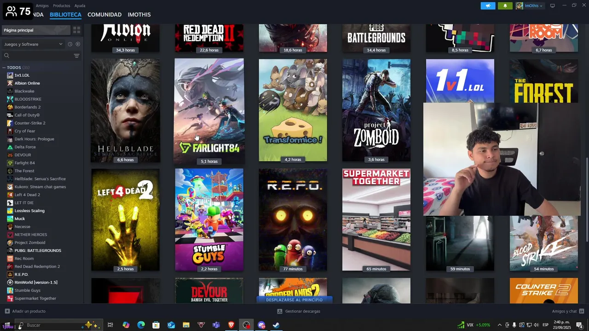Open Microsoft Edge from the taskbar
The height and width of the screenshot is (331, 589).
point(141,325)
